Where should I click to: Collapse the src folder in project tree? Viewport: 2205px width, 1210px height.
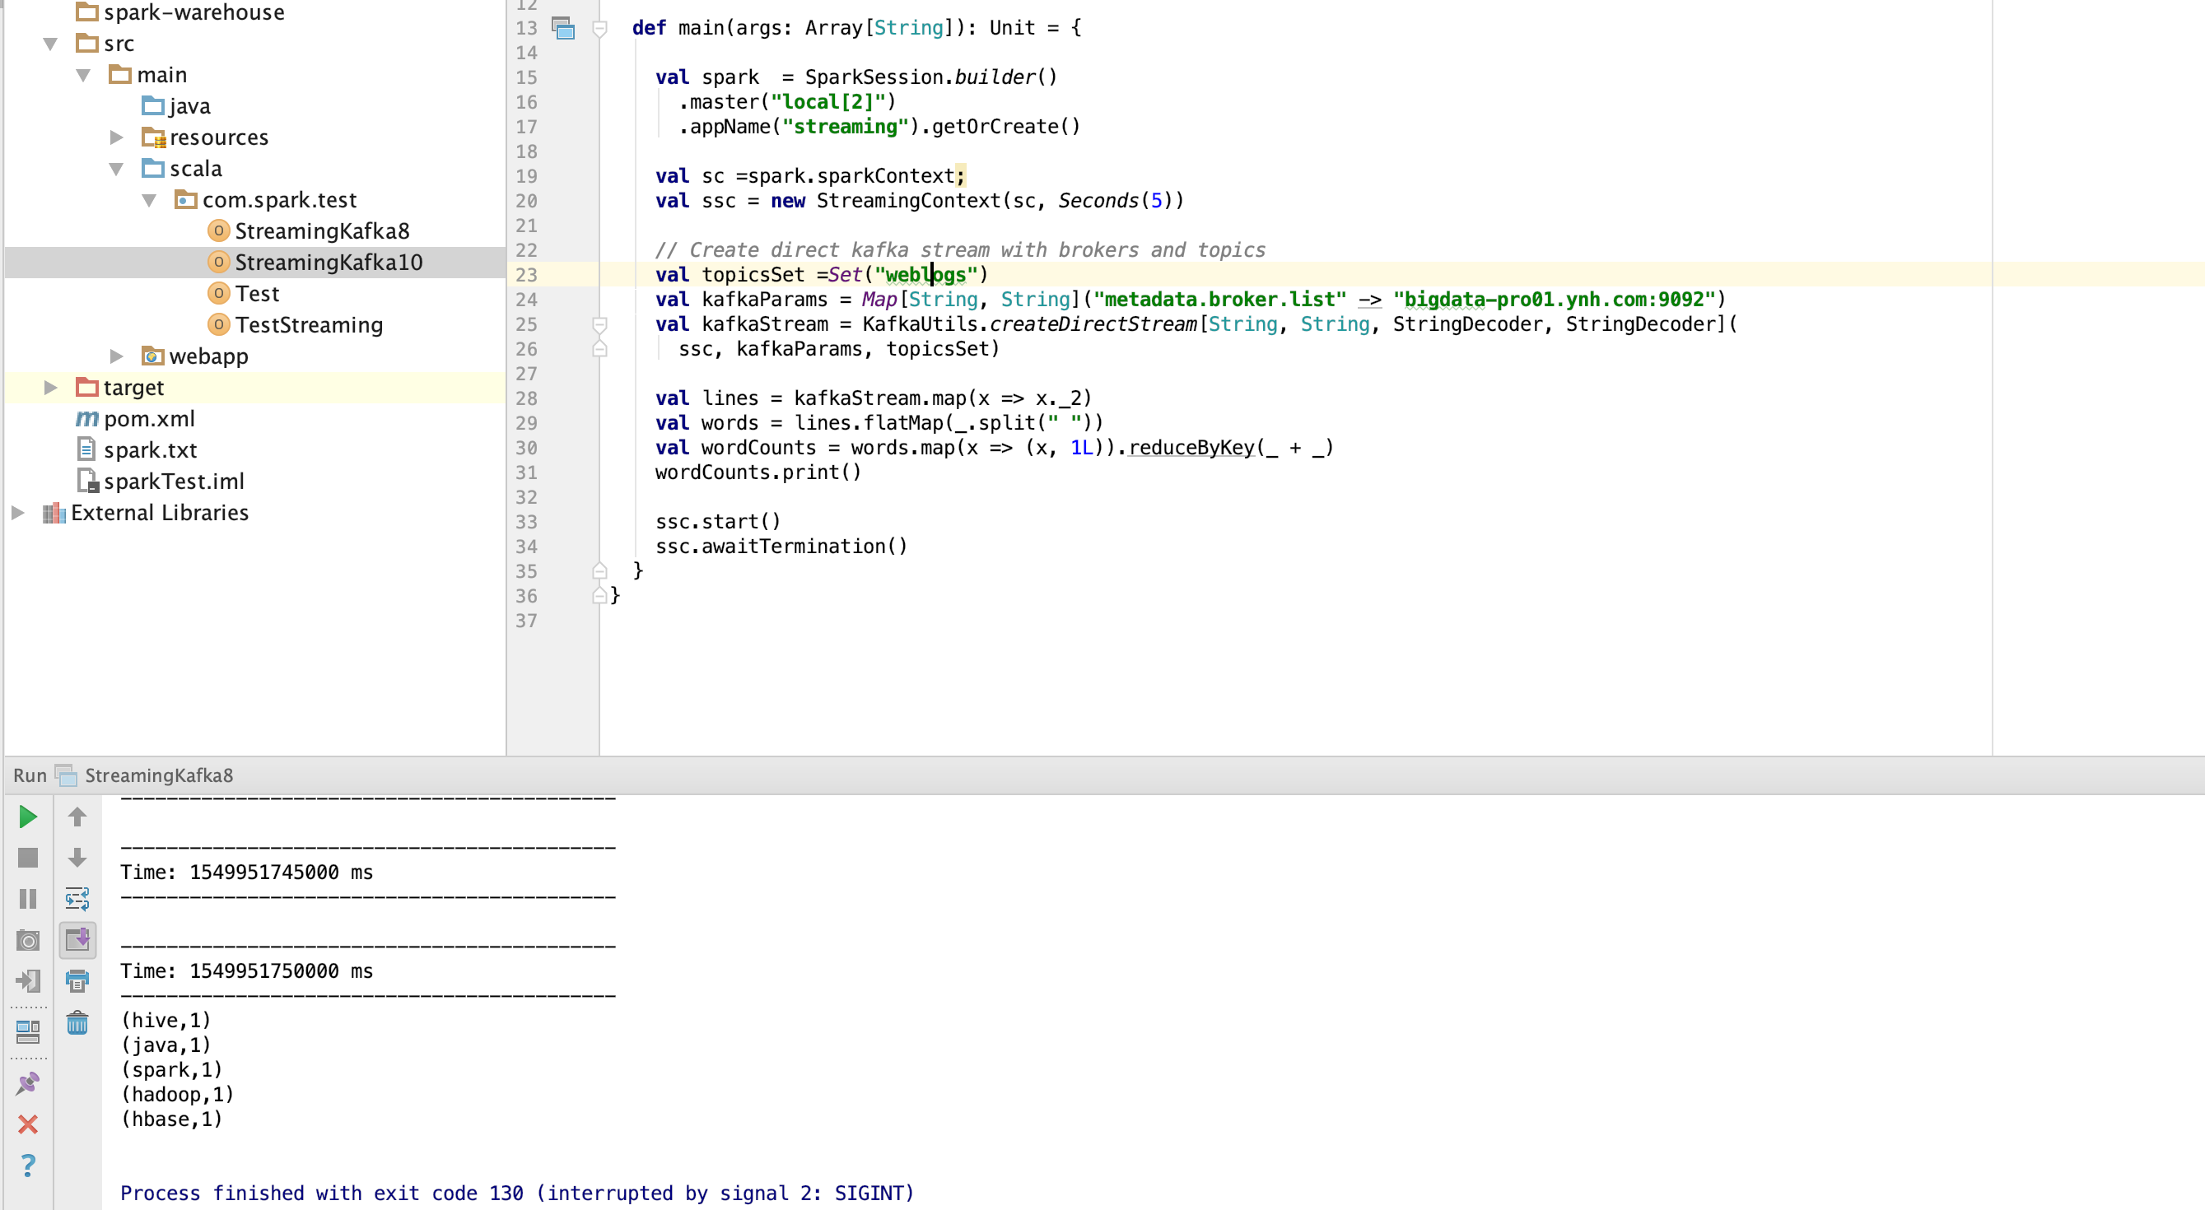(50, 44)
